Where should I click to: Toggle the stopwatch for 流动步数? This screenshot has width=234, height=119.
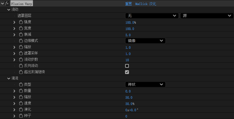(21, 60)
